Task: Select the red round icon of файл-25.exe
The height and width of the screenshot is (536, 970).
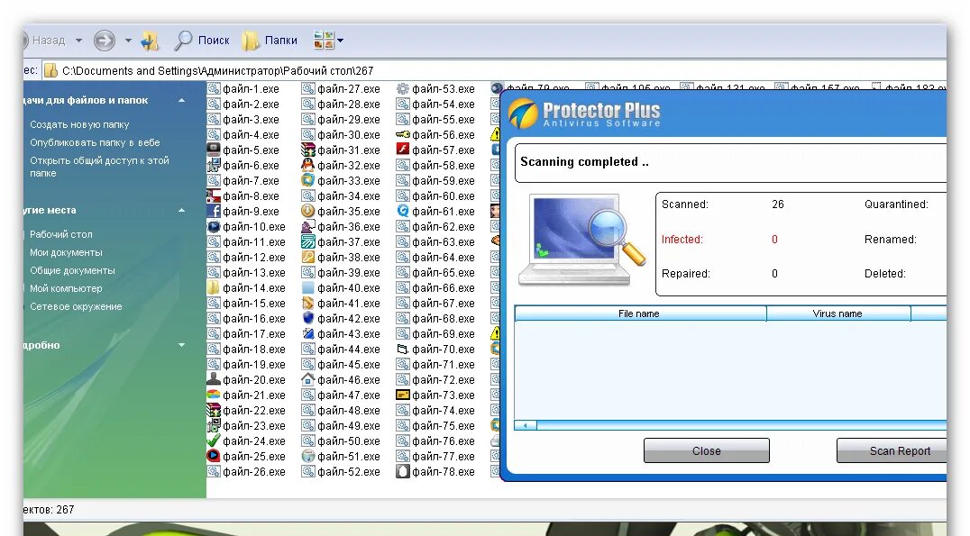Action: (x=214, y=456)
